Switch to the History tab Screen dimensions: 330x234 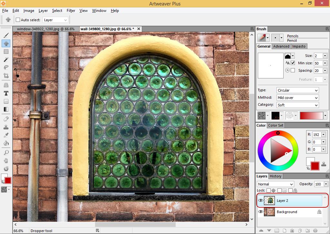[276, 176]
